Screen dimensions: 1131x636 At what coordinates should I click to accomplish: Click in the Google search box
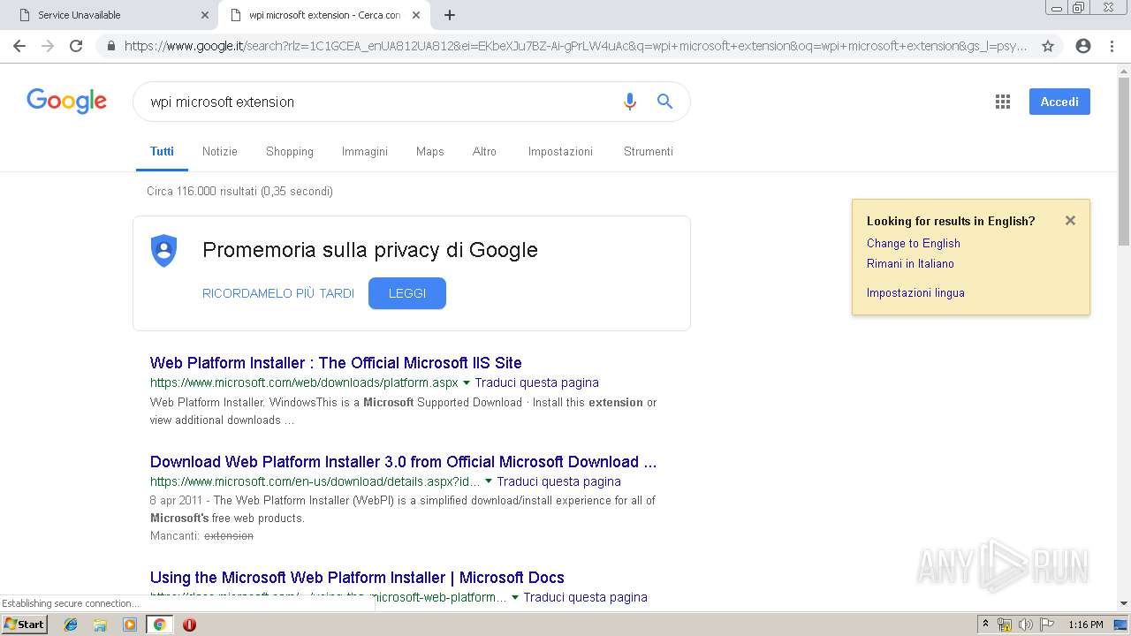(x=380, y=102)
